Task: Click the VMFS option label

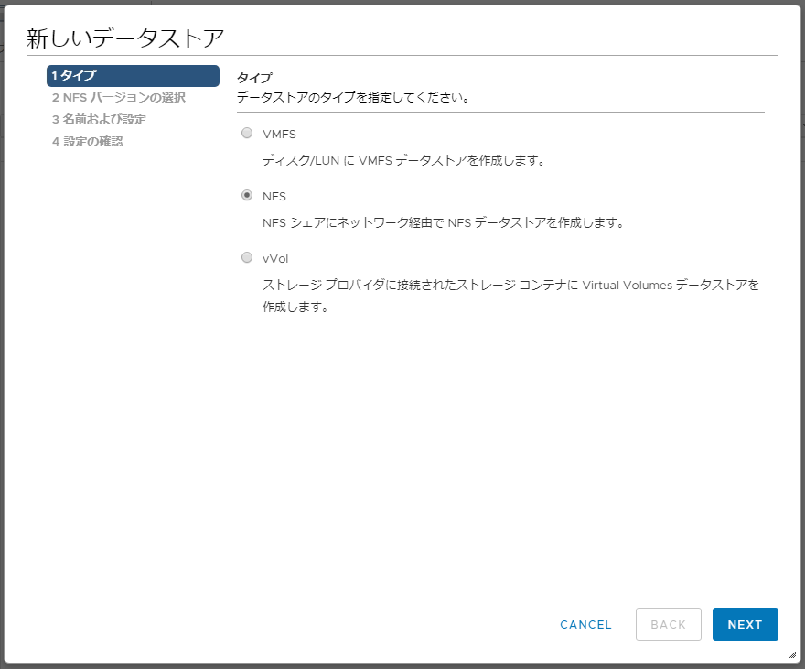Action: [279, 134]
